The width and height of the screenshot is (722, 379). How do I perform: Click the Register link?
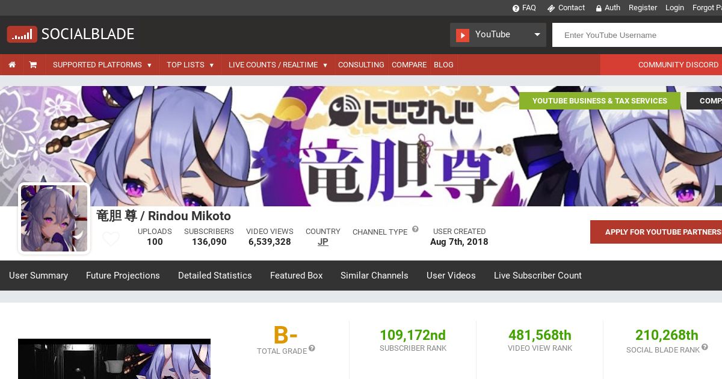click(x=643, y=8)
